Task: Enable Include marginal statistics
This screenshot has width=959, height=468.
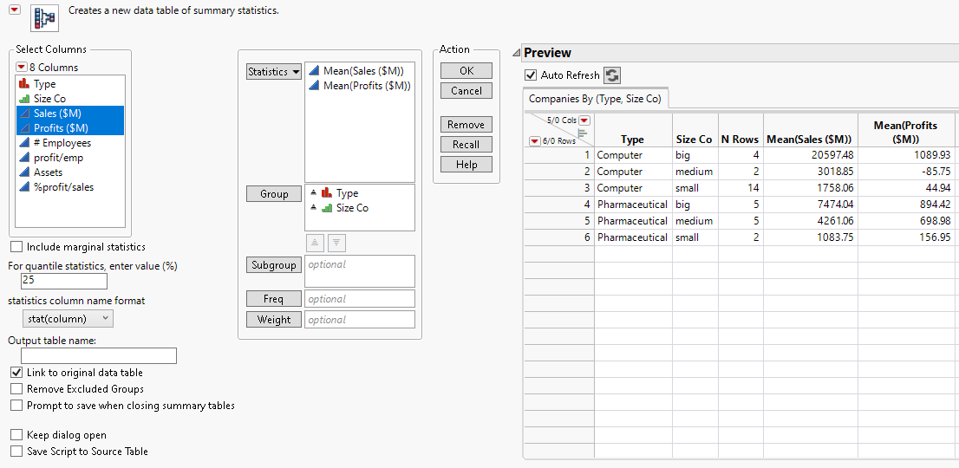Action: (x=16, y=247)
